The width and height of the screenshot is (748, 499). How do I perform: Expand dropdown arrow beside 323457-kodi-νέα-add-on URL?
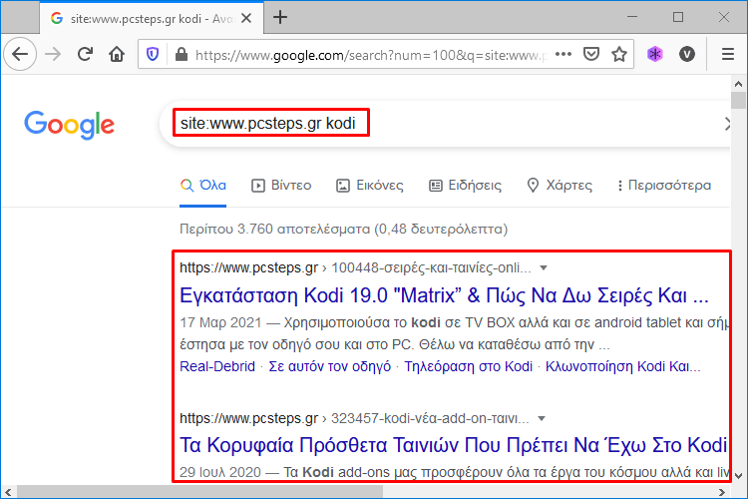coord(542,419)
